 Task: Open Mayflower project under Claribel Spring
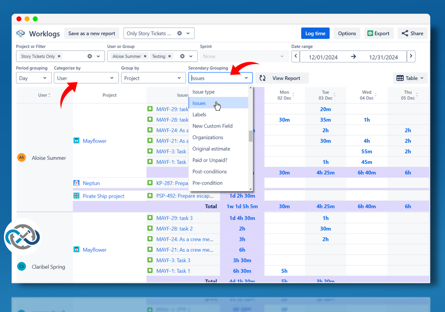click(94, 250)
